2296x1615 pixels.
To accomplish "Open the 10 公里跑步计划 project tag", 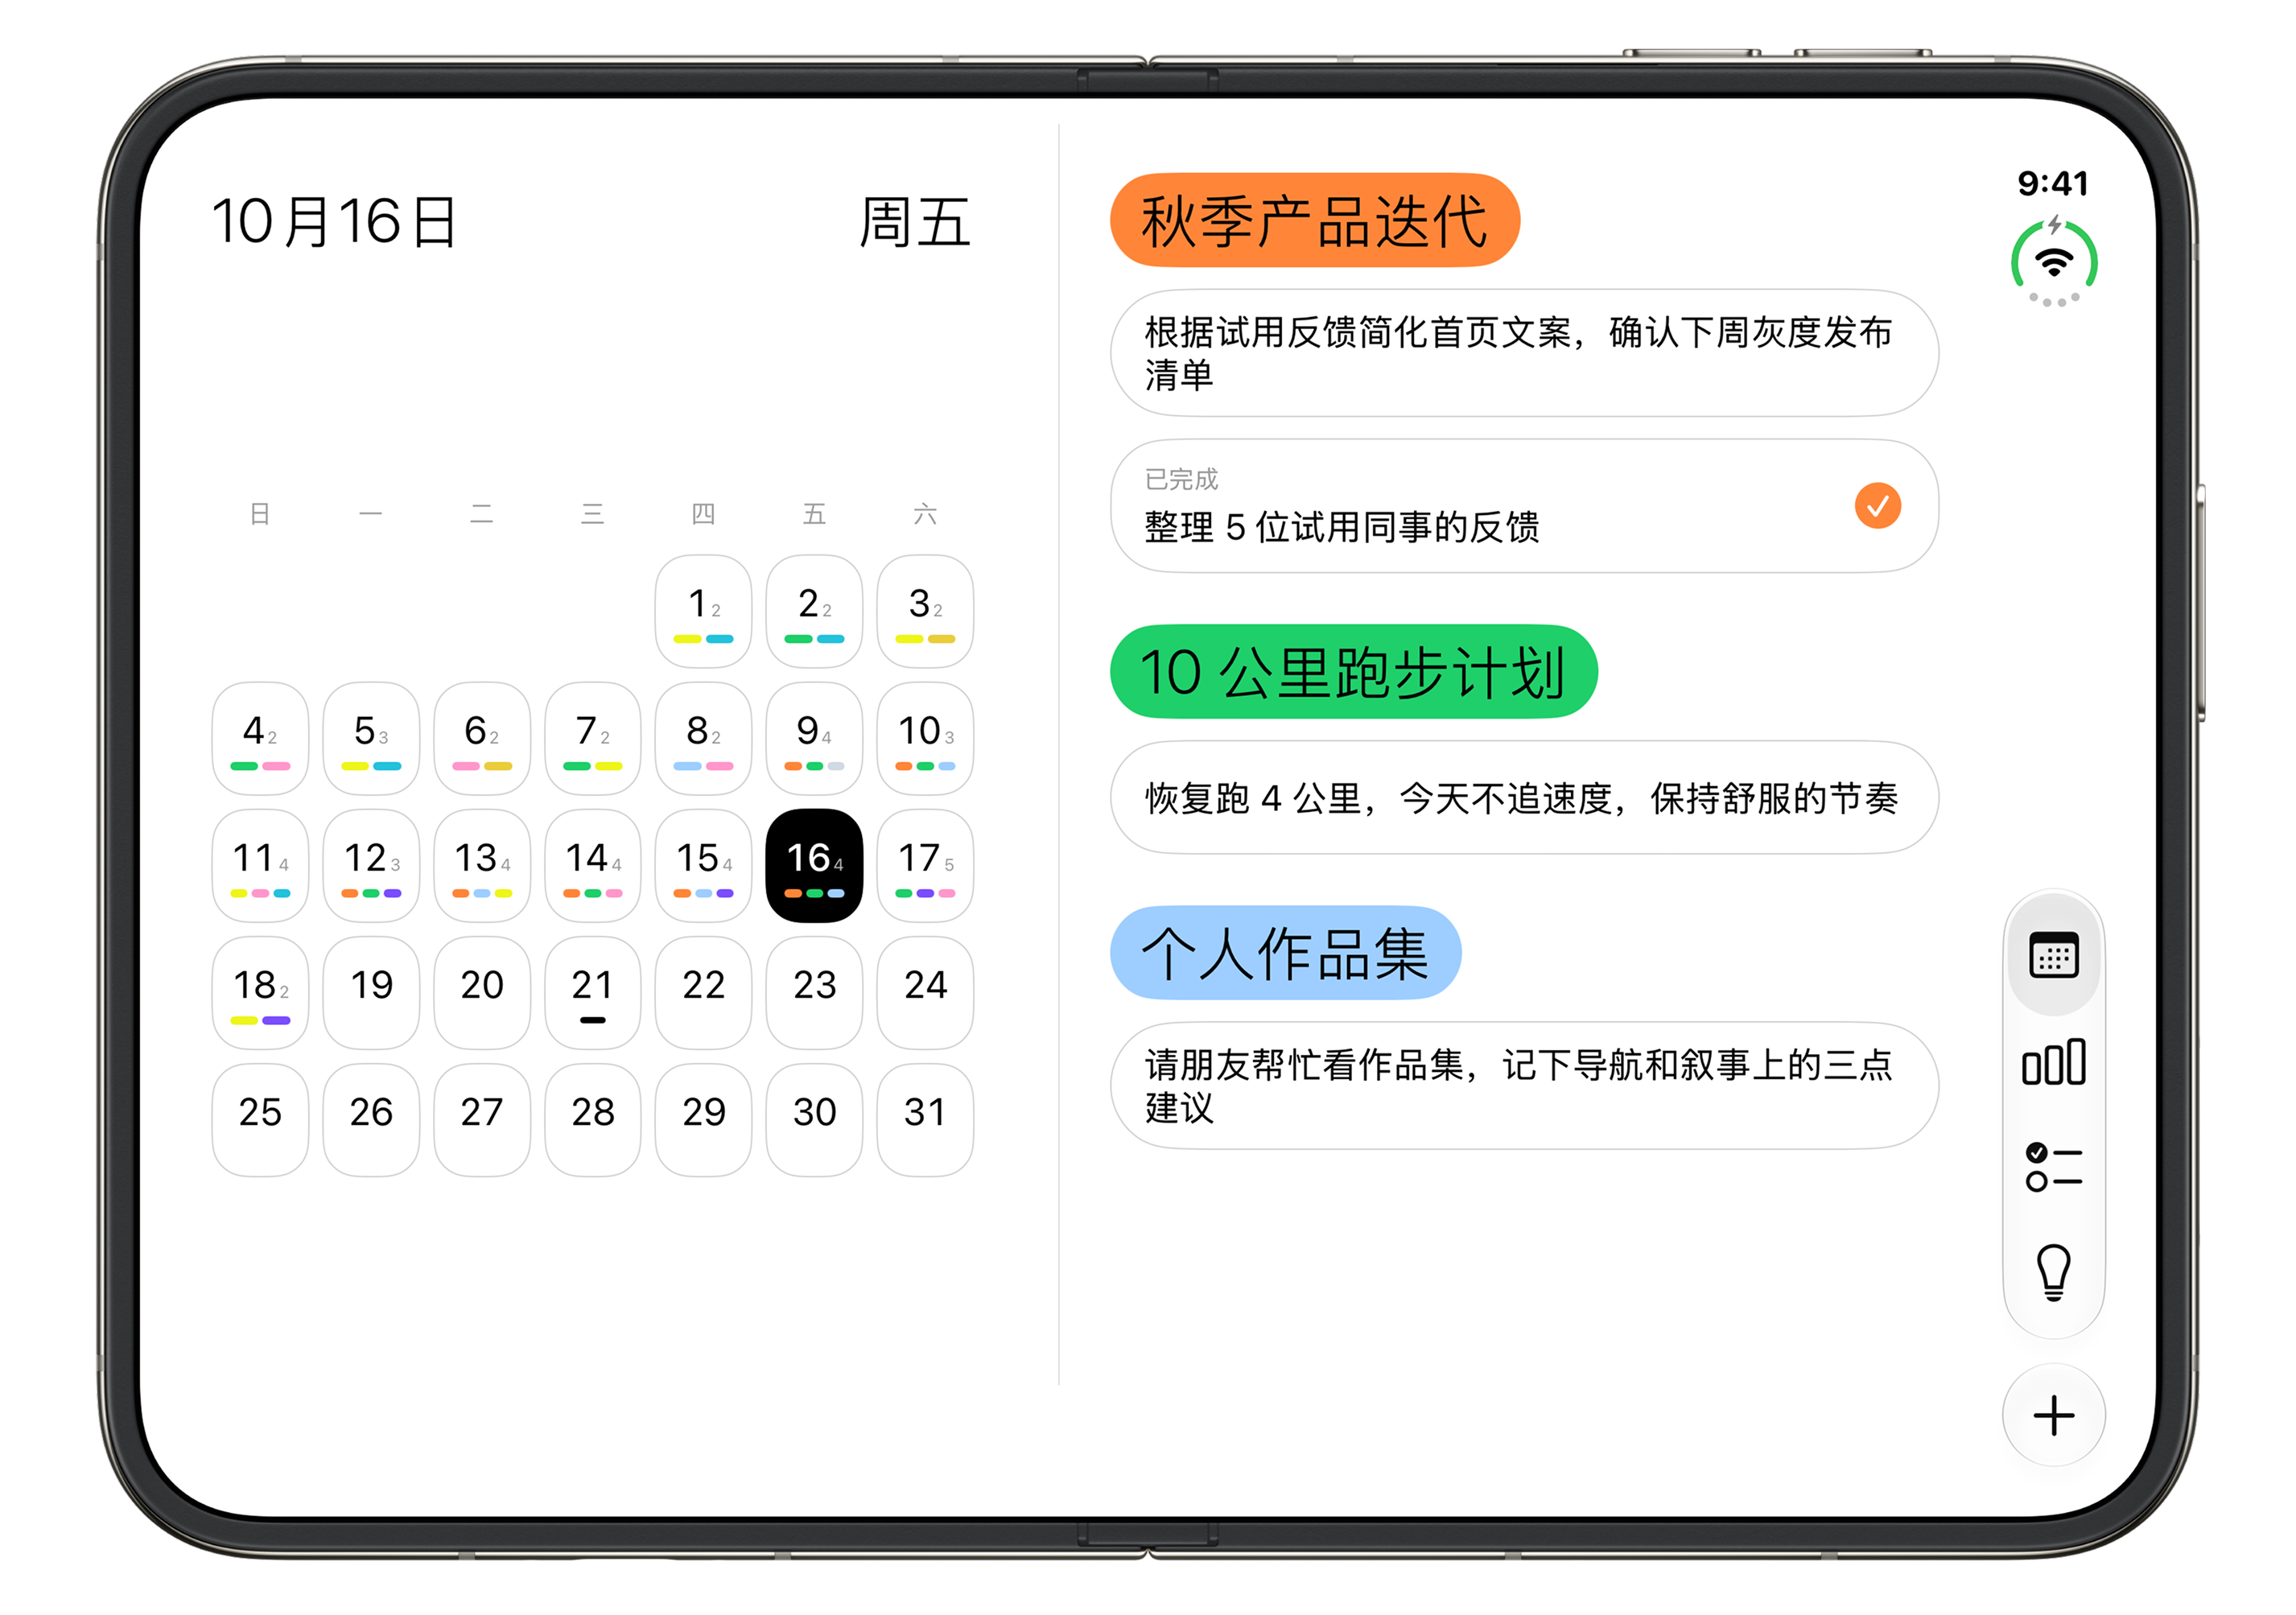I will pyautogui.click(x=1353, y=671).
